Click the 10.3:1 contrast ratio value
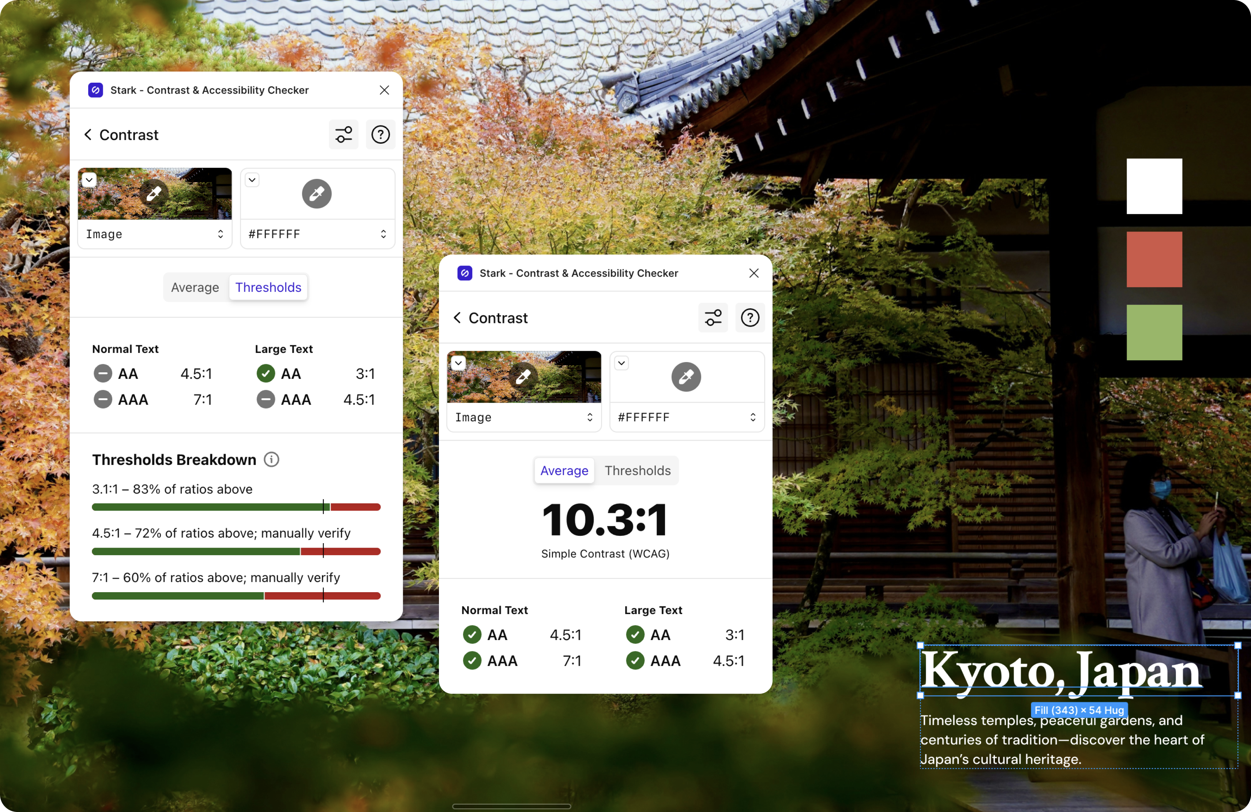This screenshot has width=1251, height=812. tap(605, 520)
